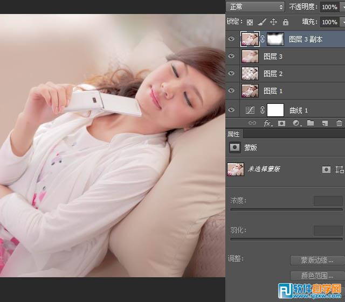Select 图层 2 thumbnail

point(250,73)
